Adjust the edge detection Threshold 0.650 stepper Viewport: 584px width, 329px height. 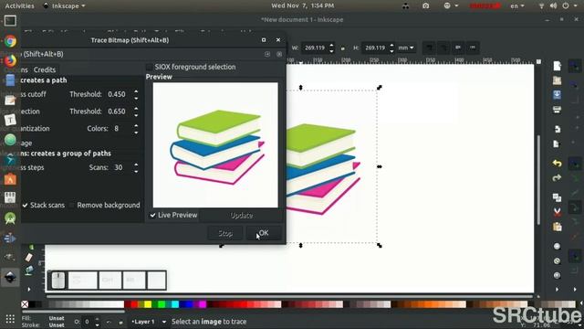click(136, 111)
